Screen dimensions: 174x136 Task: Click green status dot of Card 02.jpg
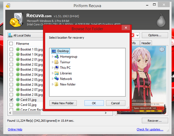pos(18,105)
